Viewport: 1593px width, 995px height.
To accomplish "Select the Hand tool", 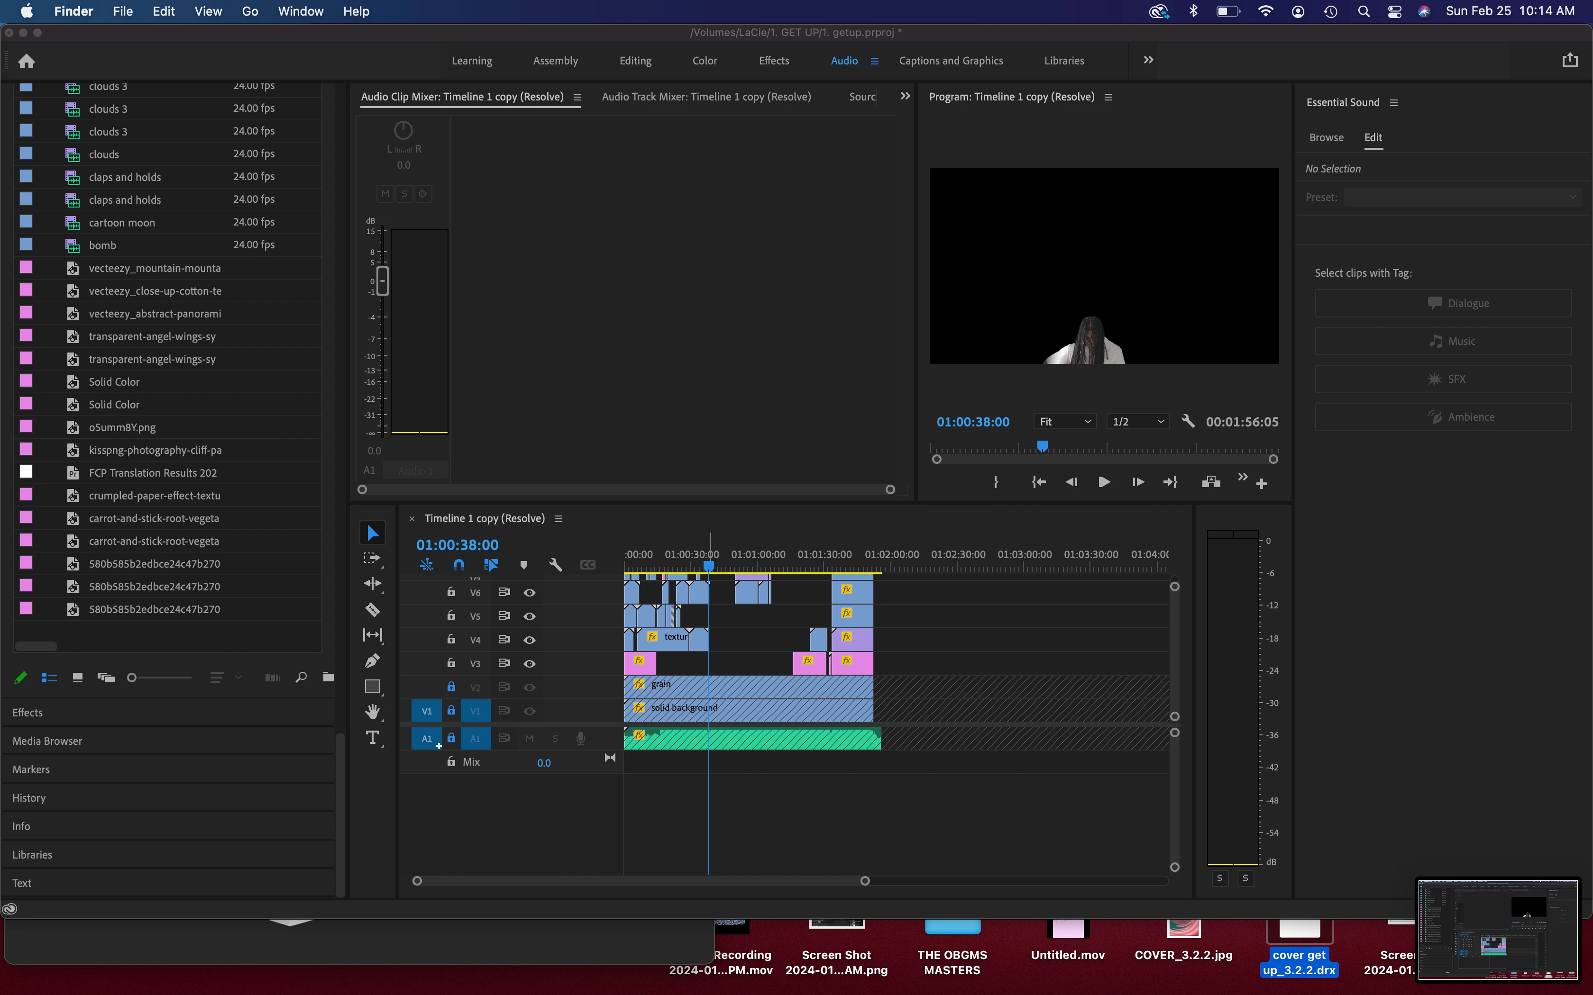I will [373, 711].
